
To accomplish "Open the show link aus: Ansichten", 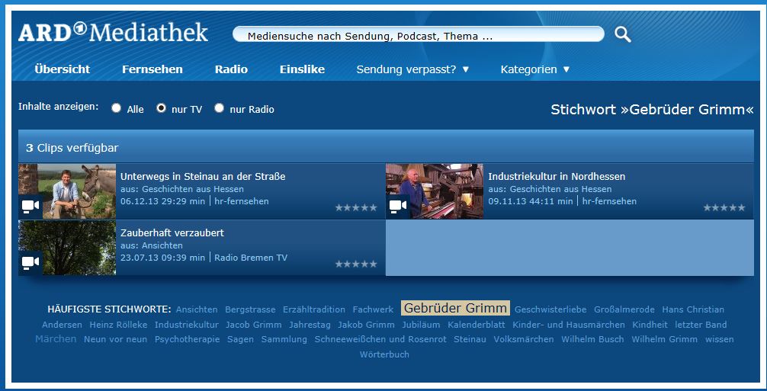I will point(152,245).
